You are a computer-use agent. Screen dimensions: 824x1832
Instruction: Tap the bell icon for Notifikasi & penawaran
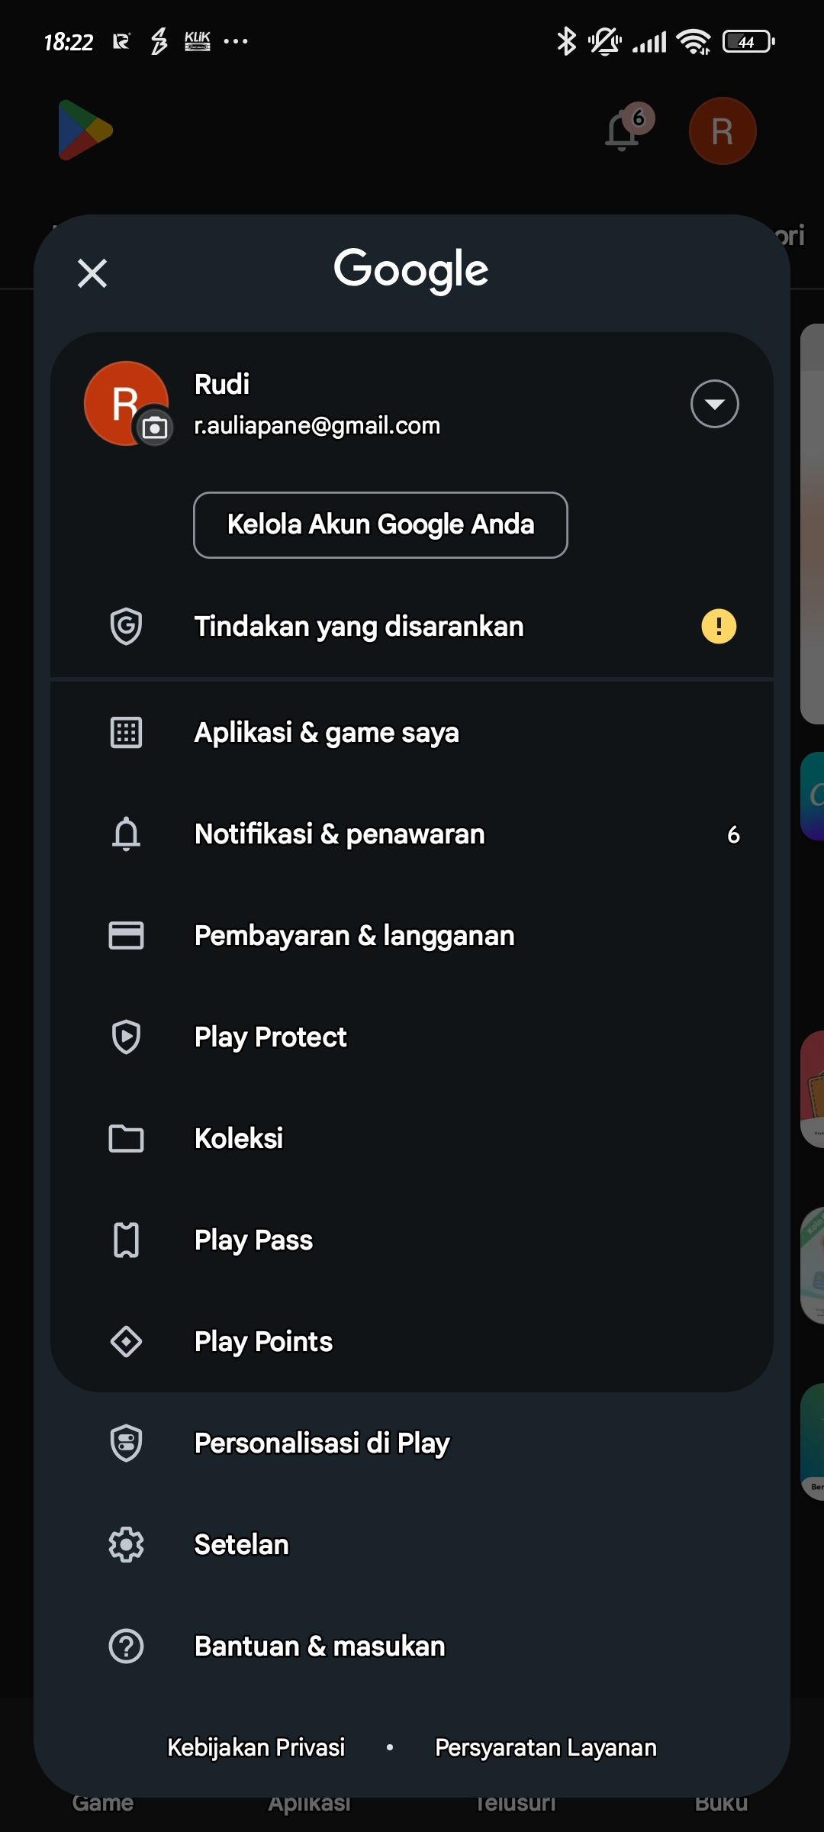tap(126, 834)
